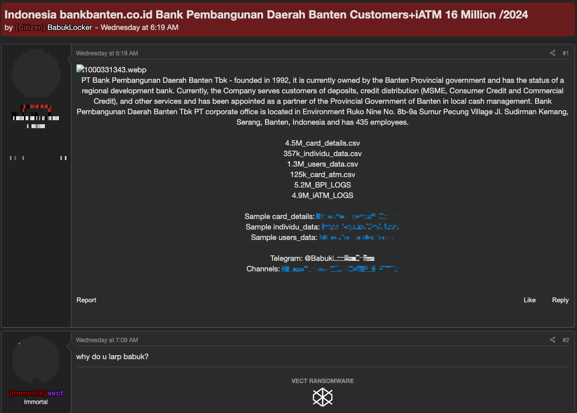Reply to the first post
The image size is (577, 413).
point(560,300)
